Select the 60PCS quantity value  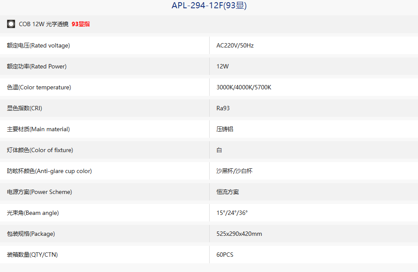point(225,255)
